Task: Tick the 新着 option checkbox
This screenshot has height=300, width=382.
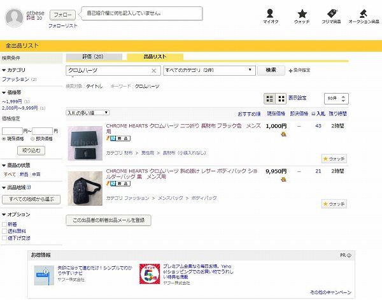Action: pyautogui.click(x=4, y=224)
